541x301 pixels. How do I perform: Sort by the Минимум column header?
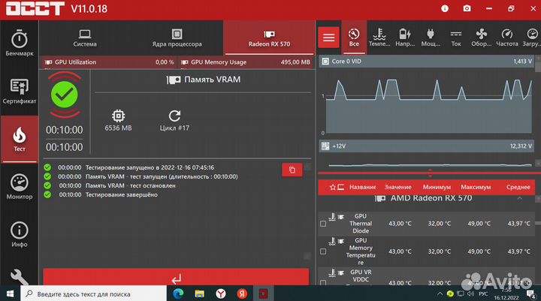437,187
